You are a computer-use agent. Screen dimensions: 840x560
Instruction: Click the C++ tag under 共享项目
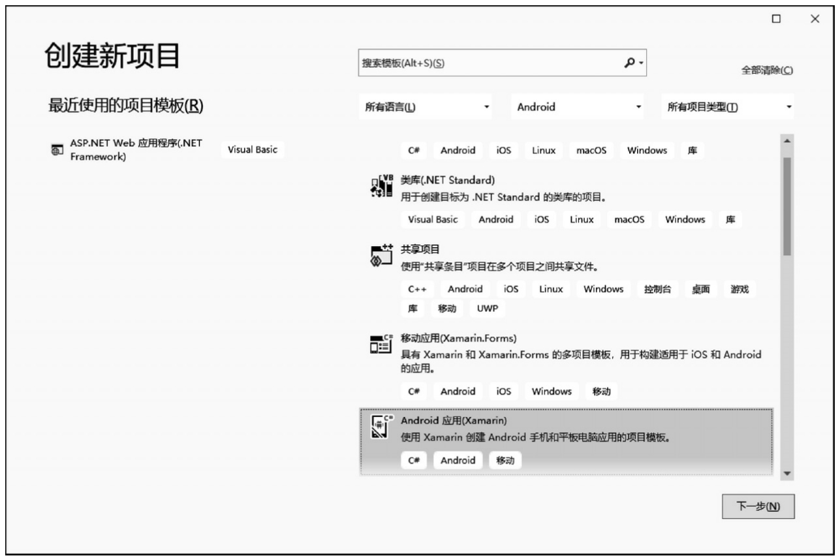(x=417, y=289)
